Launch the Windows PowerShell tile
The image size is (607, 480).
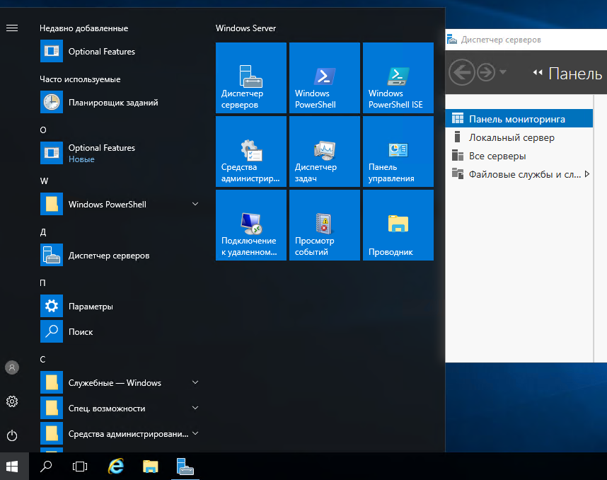click(325, 78)
